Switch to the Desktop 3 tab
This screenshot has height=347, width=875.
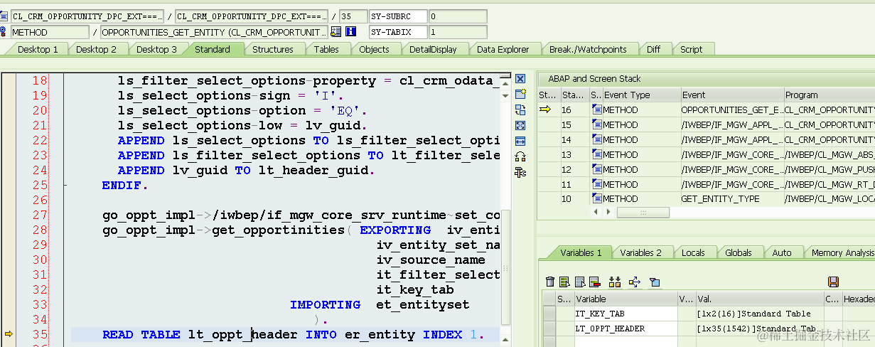click(x=156, y=49)
